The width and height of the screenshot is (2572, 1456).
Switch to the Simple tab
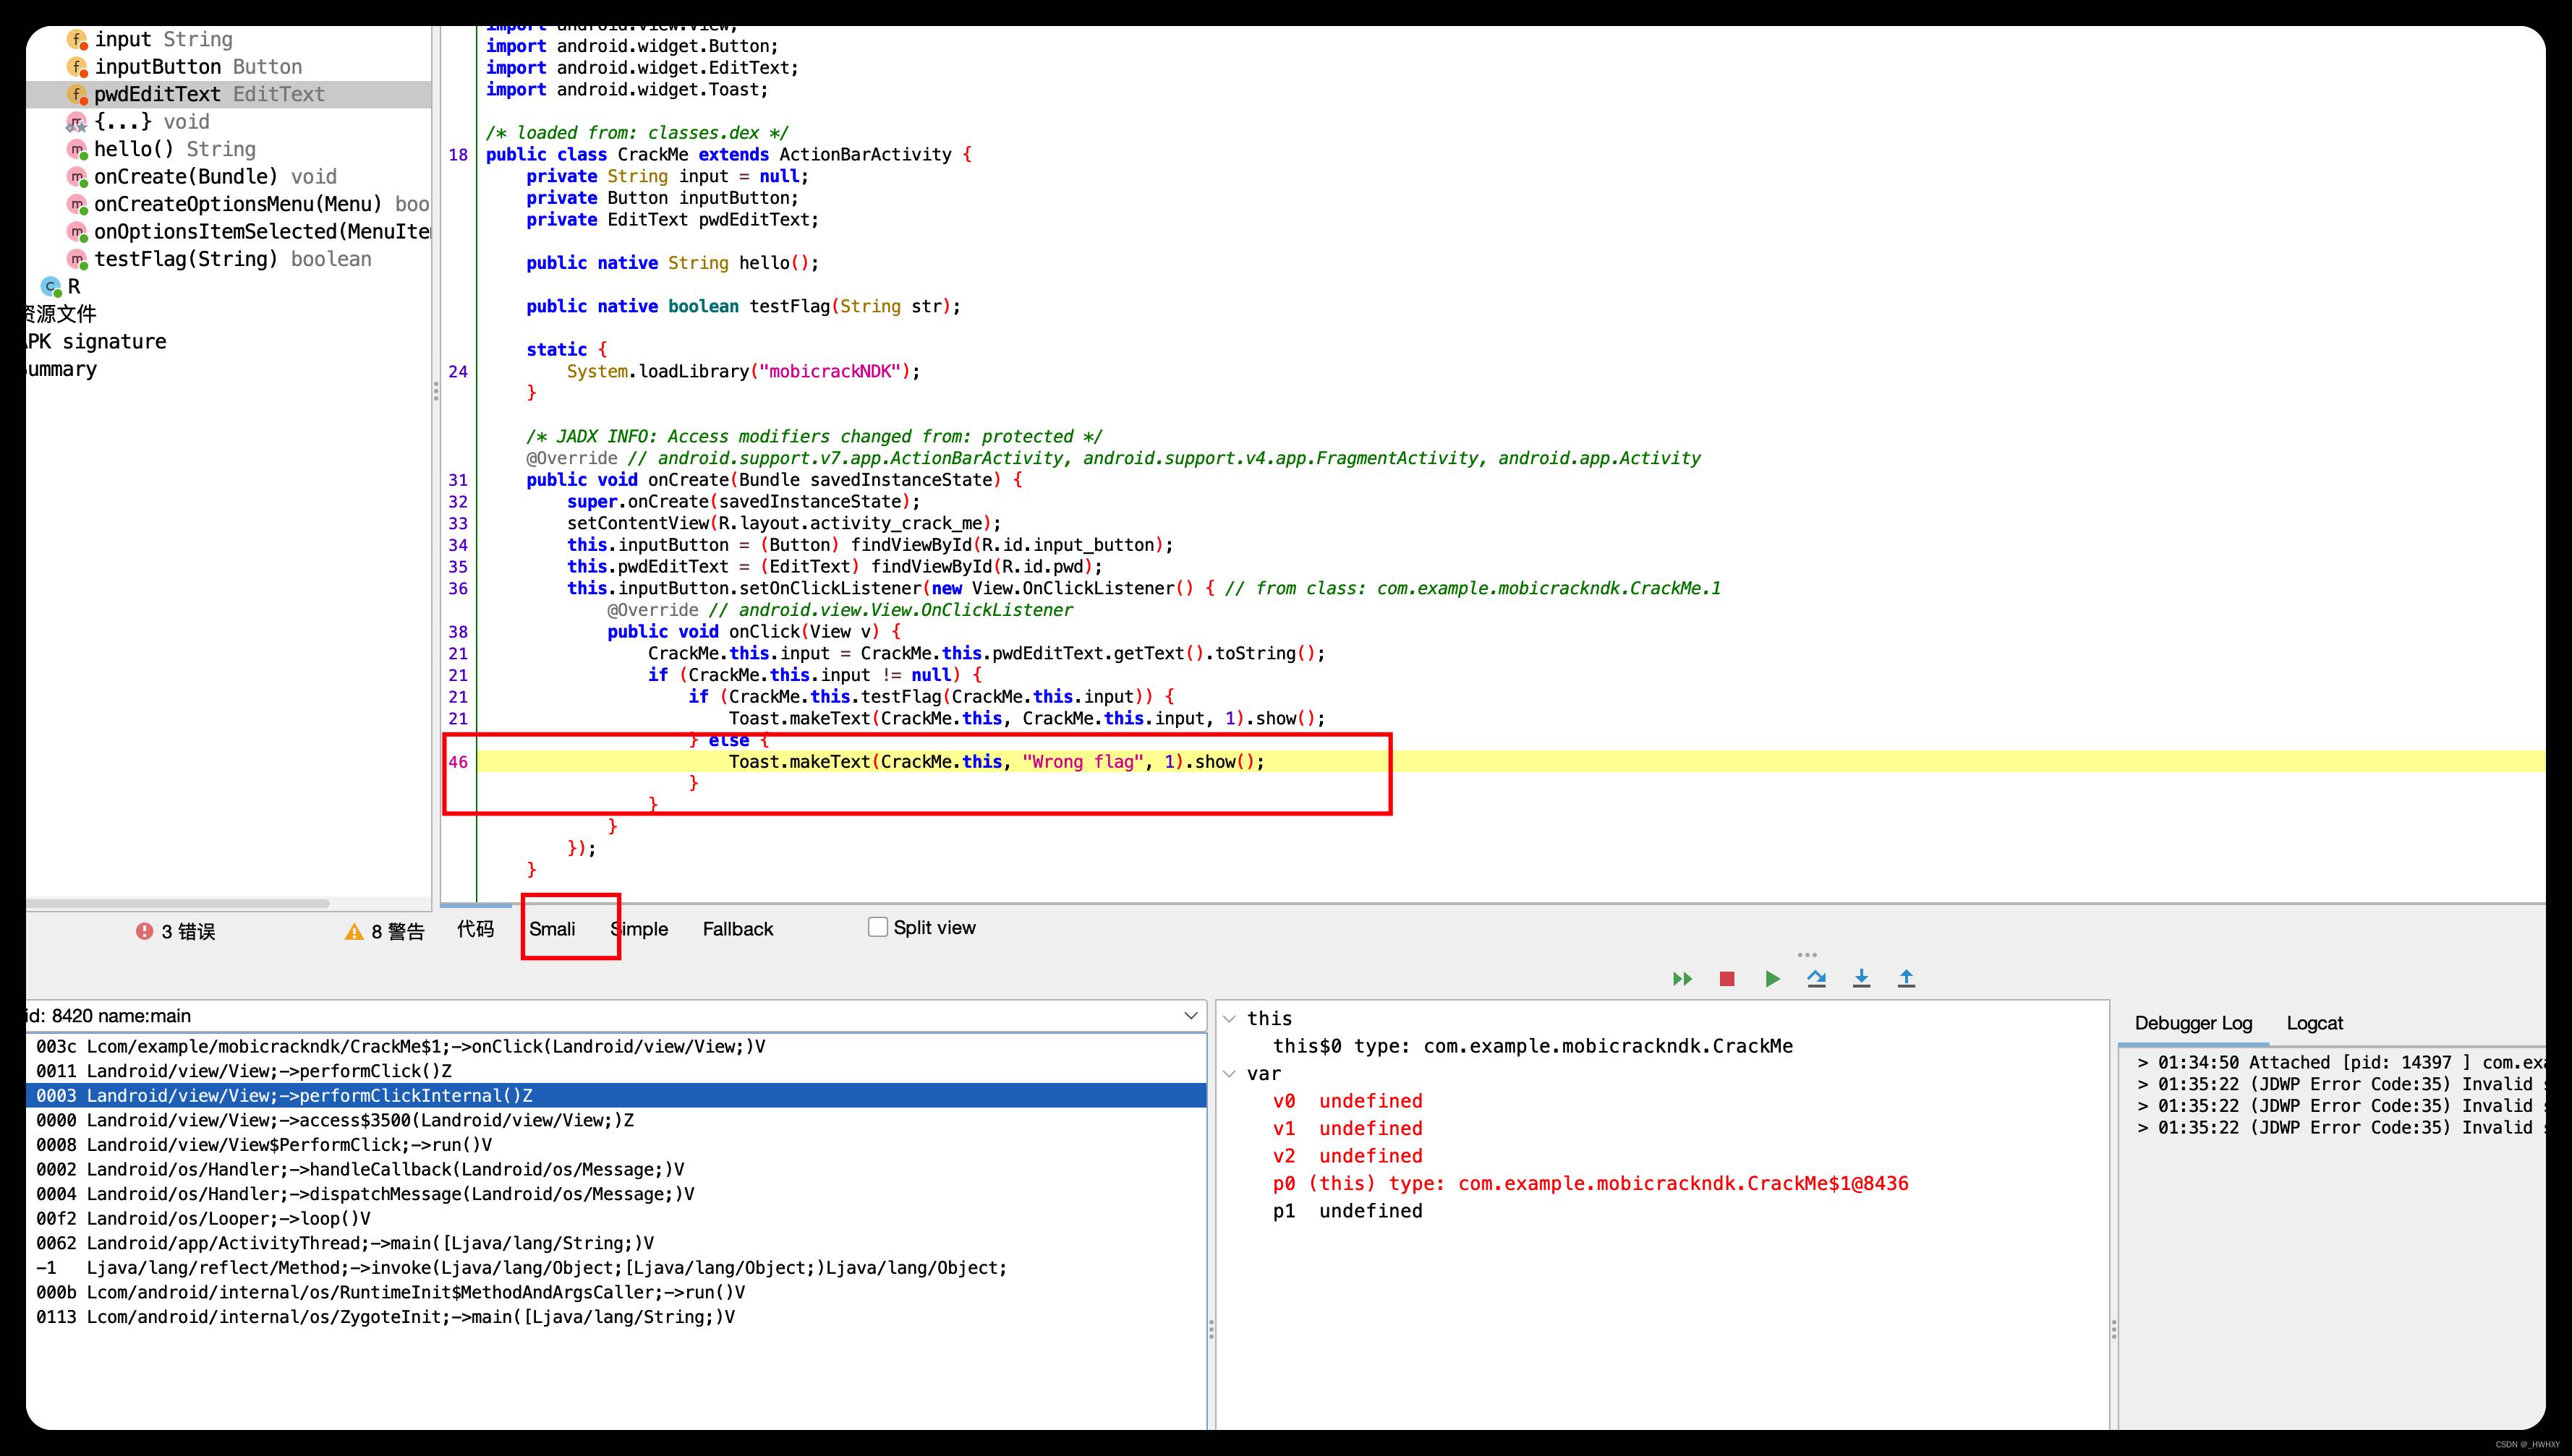(639, 929)
